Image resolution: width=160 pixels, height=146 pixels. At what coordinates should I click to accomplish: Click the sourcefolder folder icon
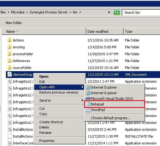9,68
